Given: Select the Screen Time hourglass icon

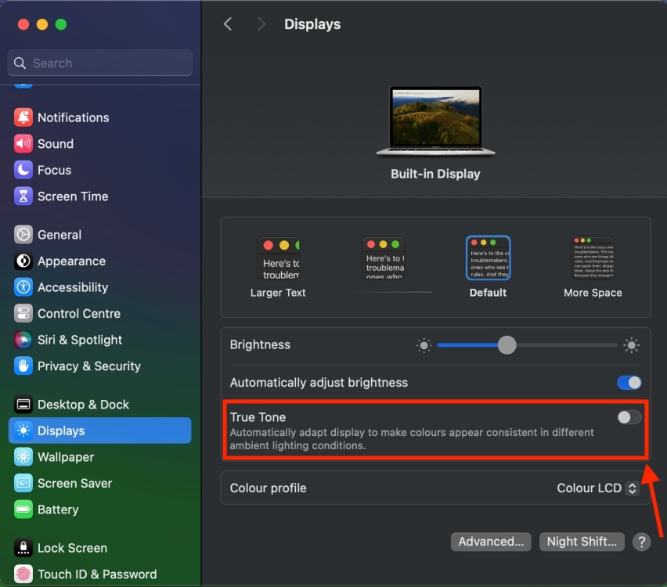Looking at the screenshot, I should [22, 196].
